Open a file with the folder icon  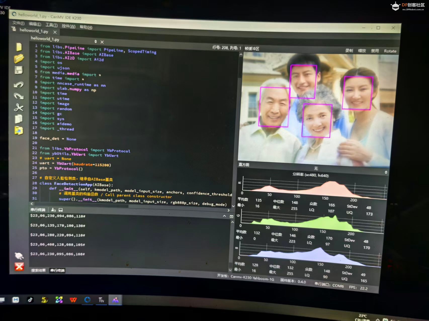[x=19, y=58]
